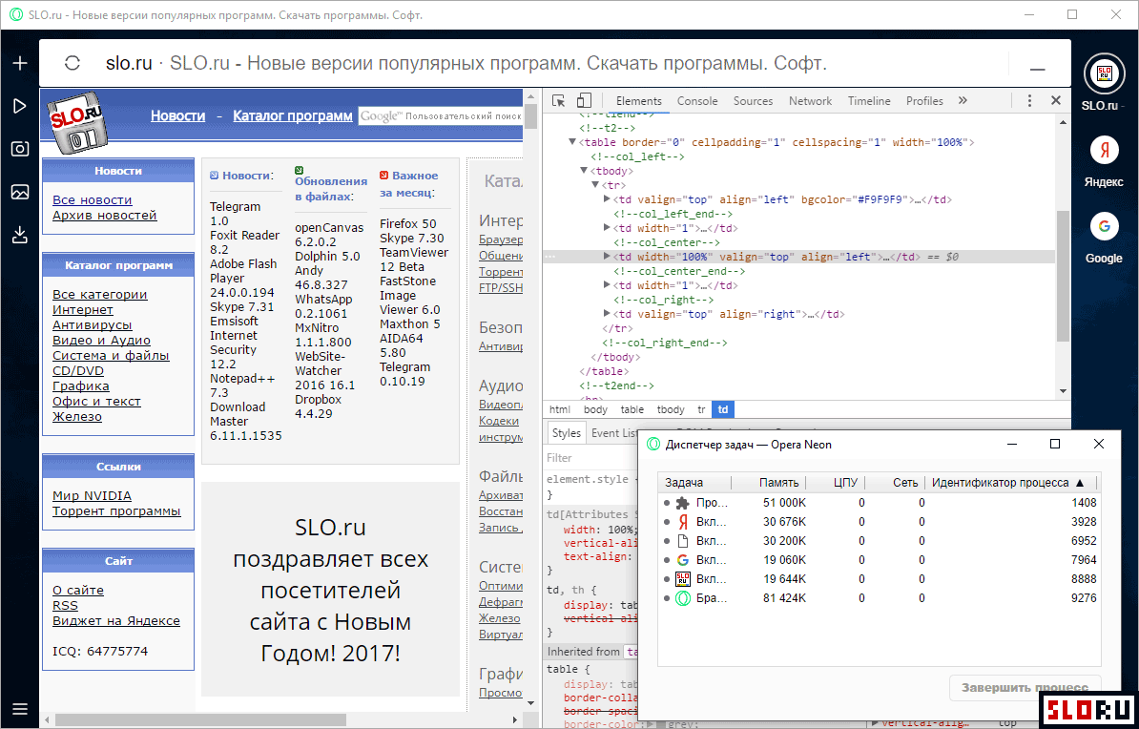Viewport: 1139px width, 729px height.
Task: Expand the selected td width="100%" node
Action: [607, 257]
